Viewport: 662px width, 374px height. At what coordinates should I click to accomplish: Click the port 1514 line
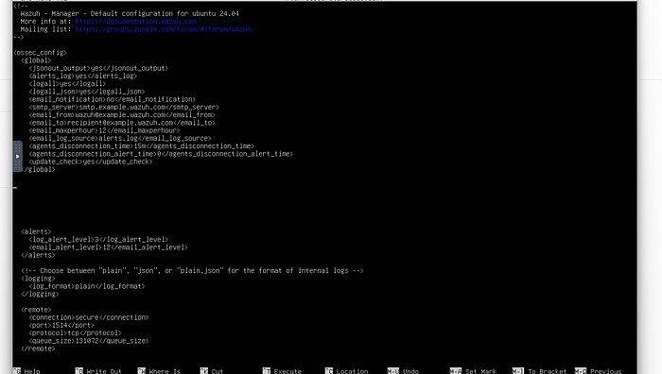61,326
